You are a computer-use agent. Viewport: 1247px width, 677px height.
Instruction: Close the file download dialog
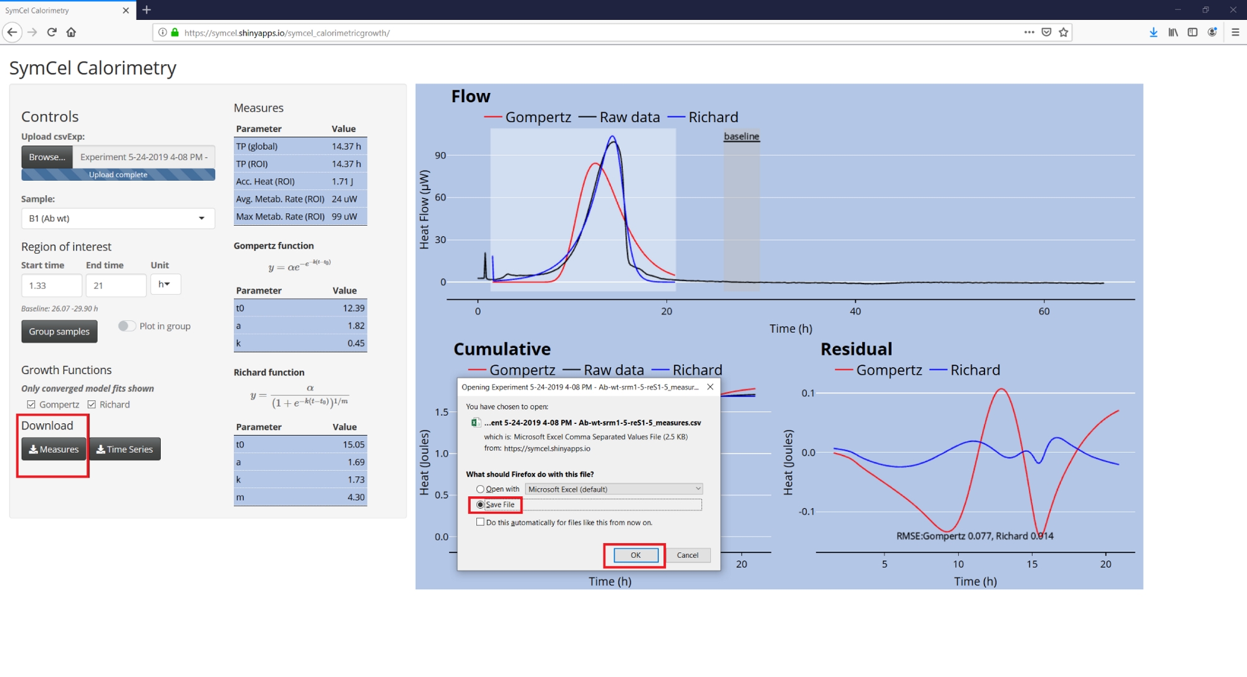(x=710, y=387)
